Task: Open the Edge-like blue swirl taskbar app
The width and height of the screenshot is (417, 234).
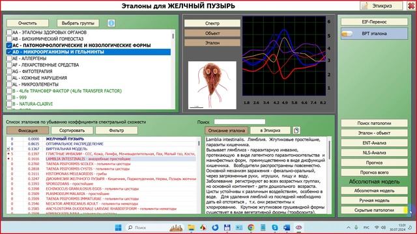Action: coord(215,227)
